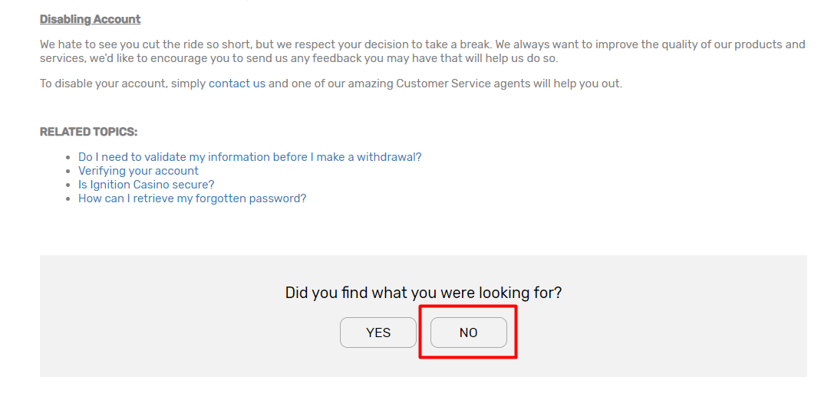Click the "Disabling Account" heading
This screenshot has width=831, height=403.
point(90,19)
